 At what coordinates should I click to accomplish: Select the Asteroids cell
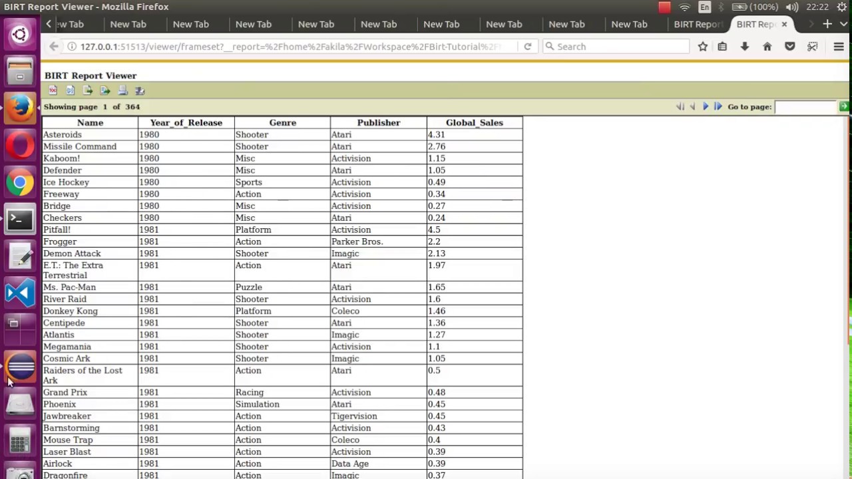coord(90,134)
